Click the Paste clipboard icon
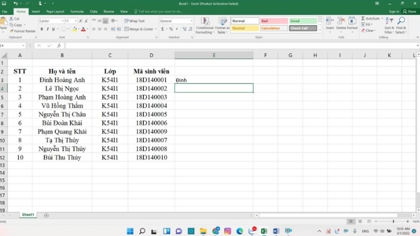Viewport: 420px width, 236px height. click(x=3, y=22)
